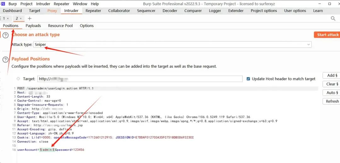This screenshot has width=340, height=163.
Task: Open help for Choose an attack type
Action: point(5,35)
